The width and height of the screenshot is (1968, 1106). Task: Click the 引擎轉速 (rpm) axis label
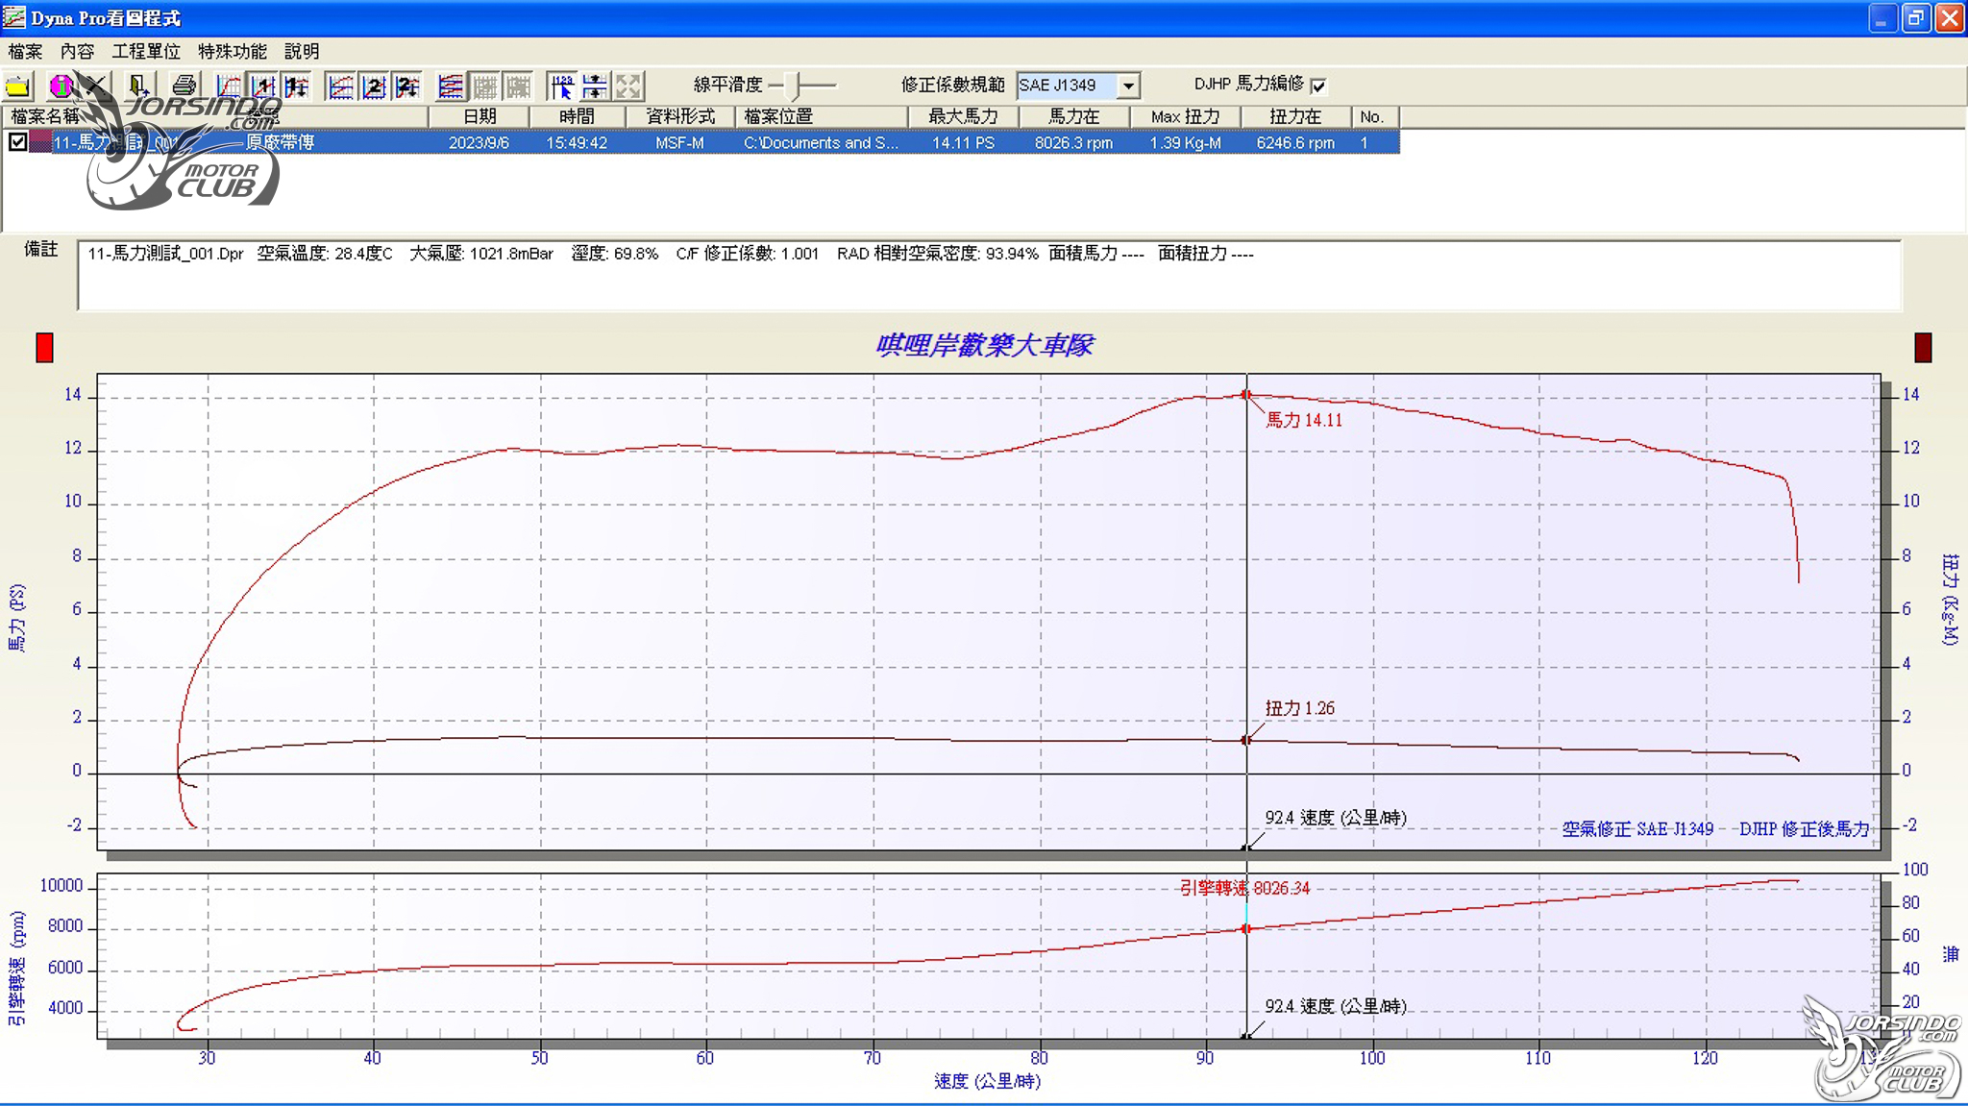[17, 968]
